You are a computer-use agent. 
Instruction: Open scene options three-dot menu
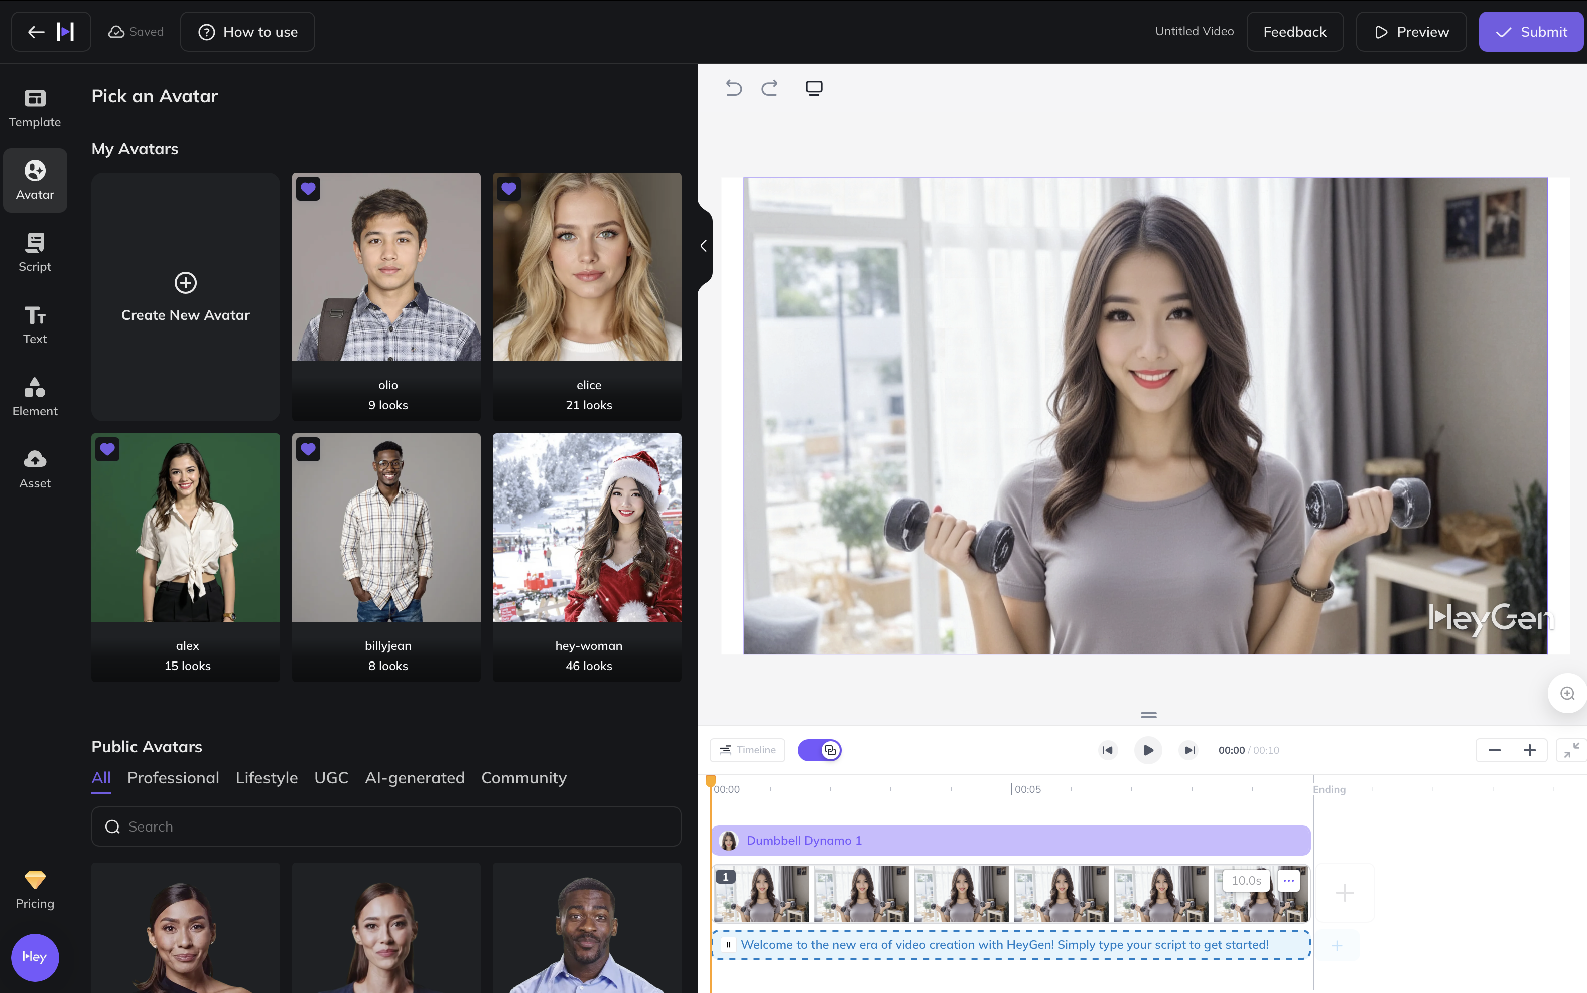tap(1288, 880)
